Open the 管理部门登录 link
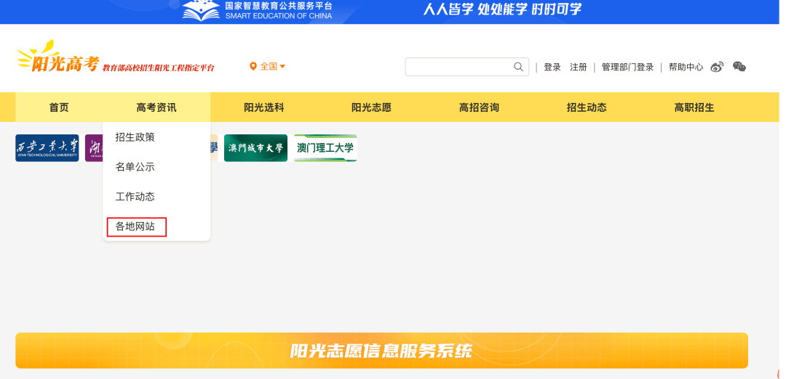786x379 pixels. coord(628,67)
